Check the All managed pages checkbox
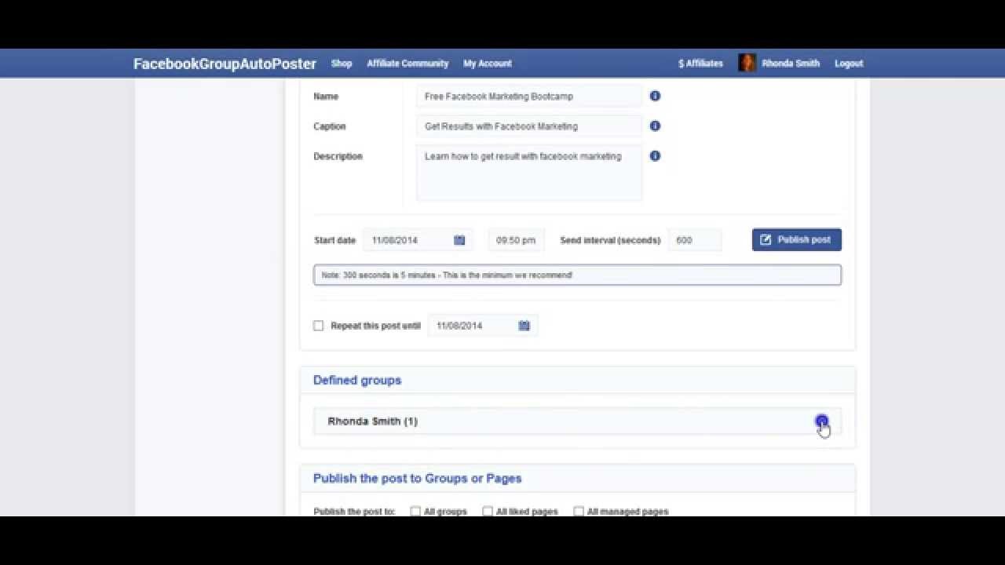 coord(579,511)
